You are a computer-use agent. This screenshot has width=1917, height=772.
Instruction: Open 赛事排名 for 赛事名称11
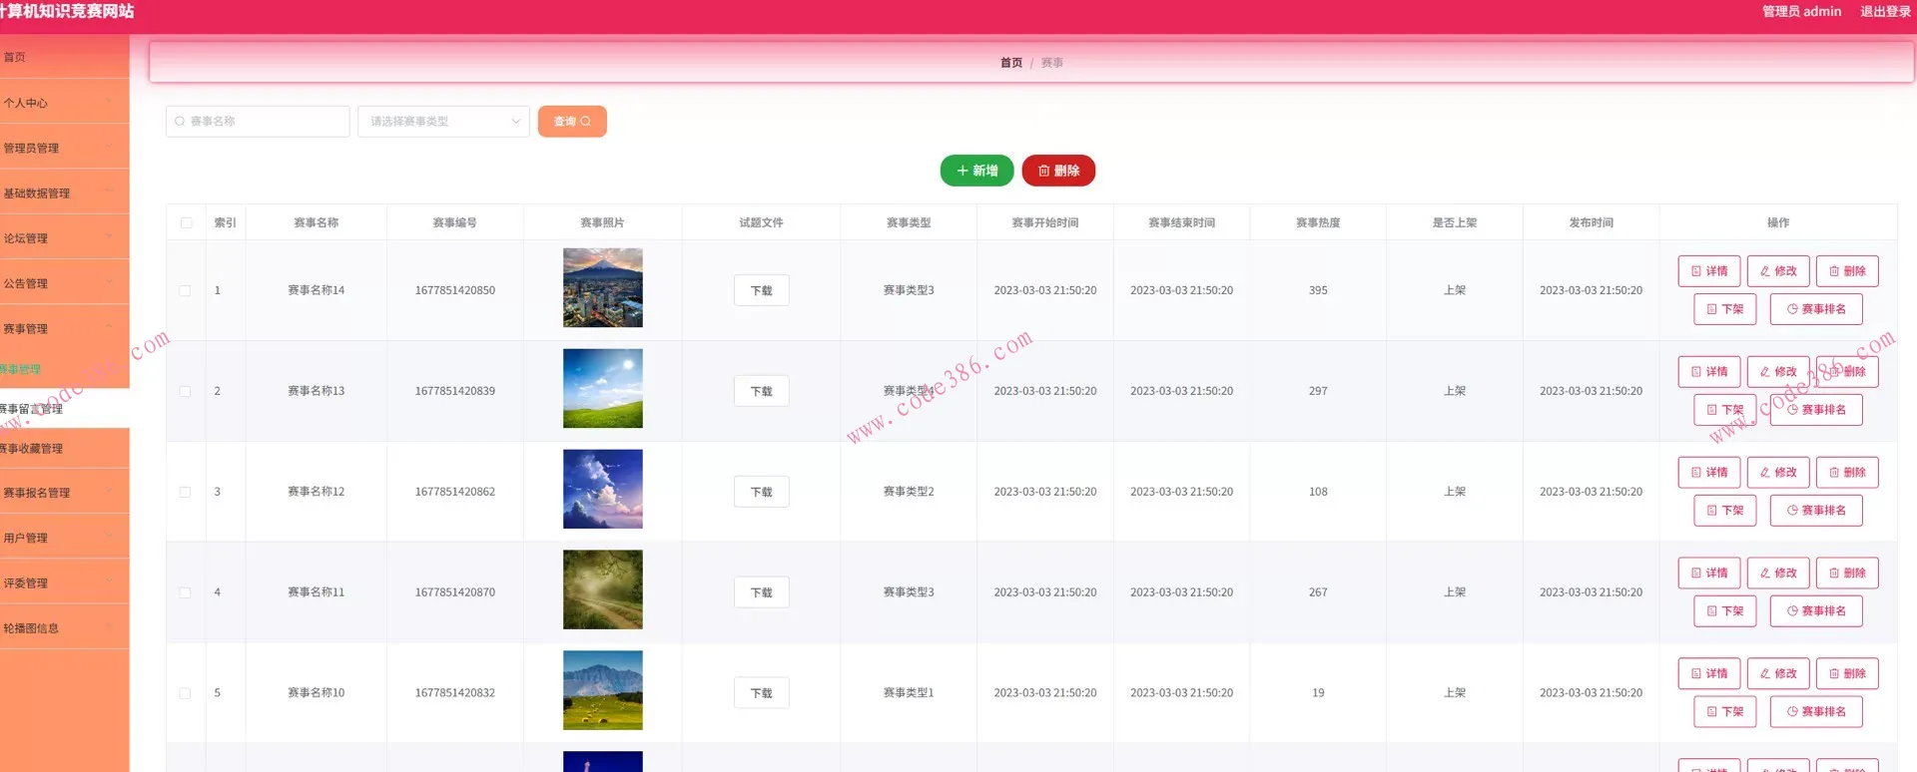(x=1816, y=611)
